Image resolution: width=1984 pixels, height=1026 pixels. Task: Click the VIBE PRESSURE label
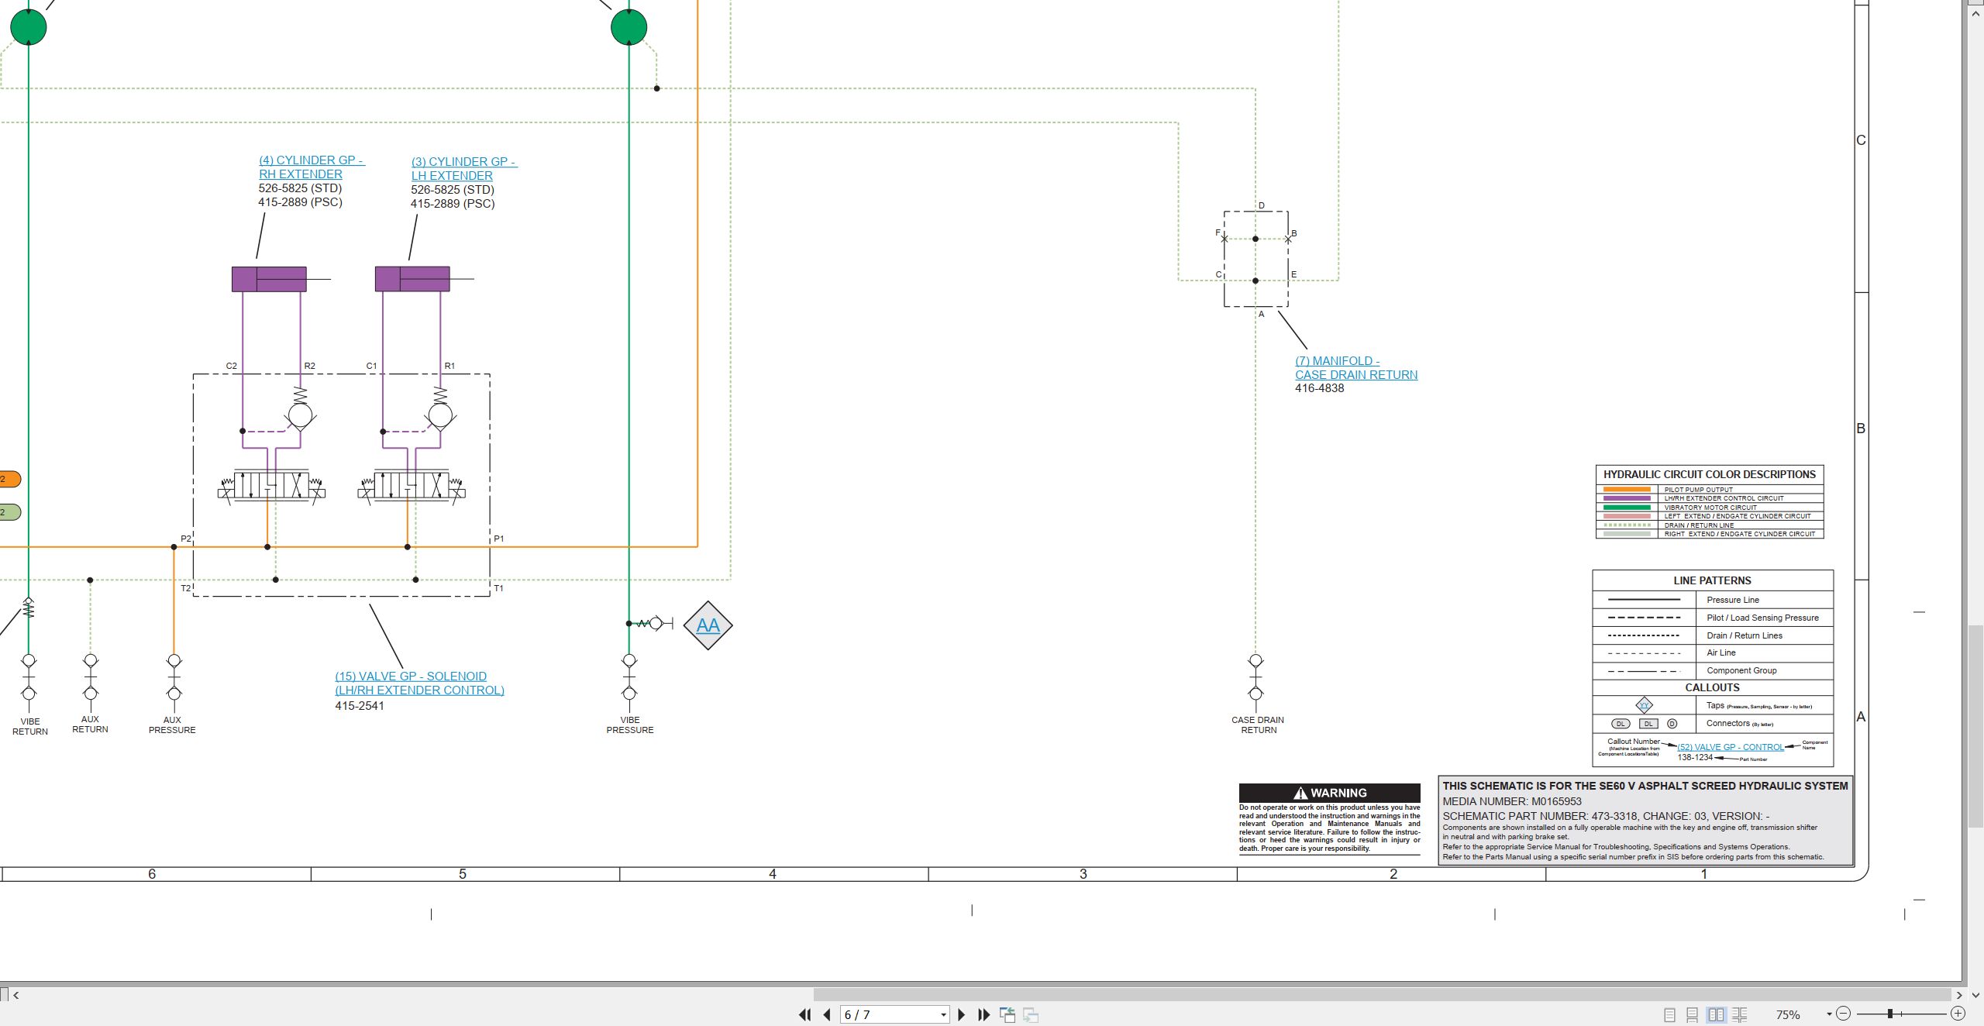[x=630, y=725]
